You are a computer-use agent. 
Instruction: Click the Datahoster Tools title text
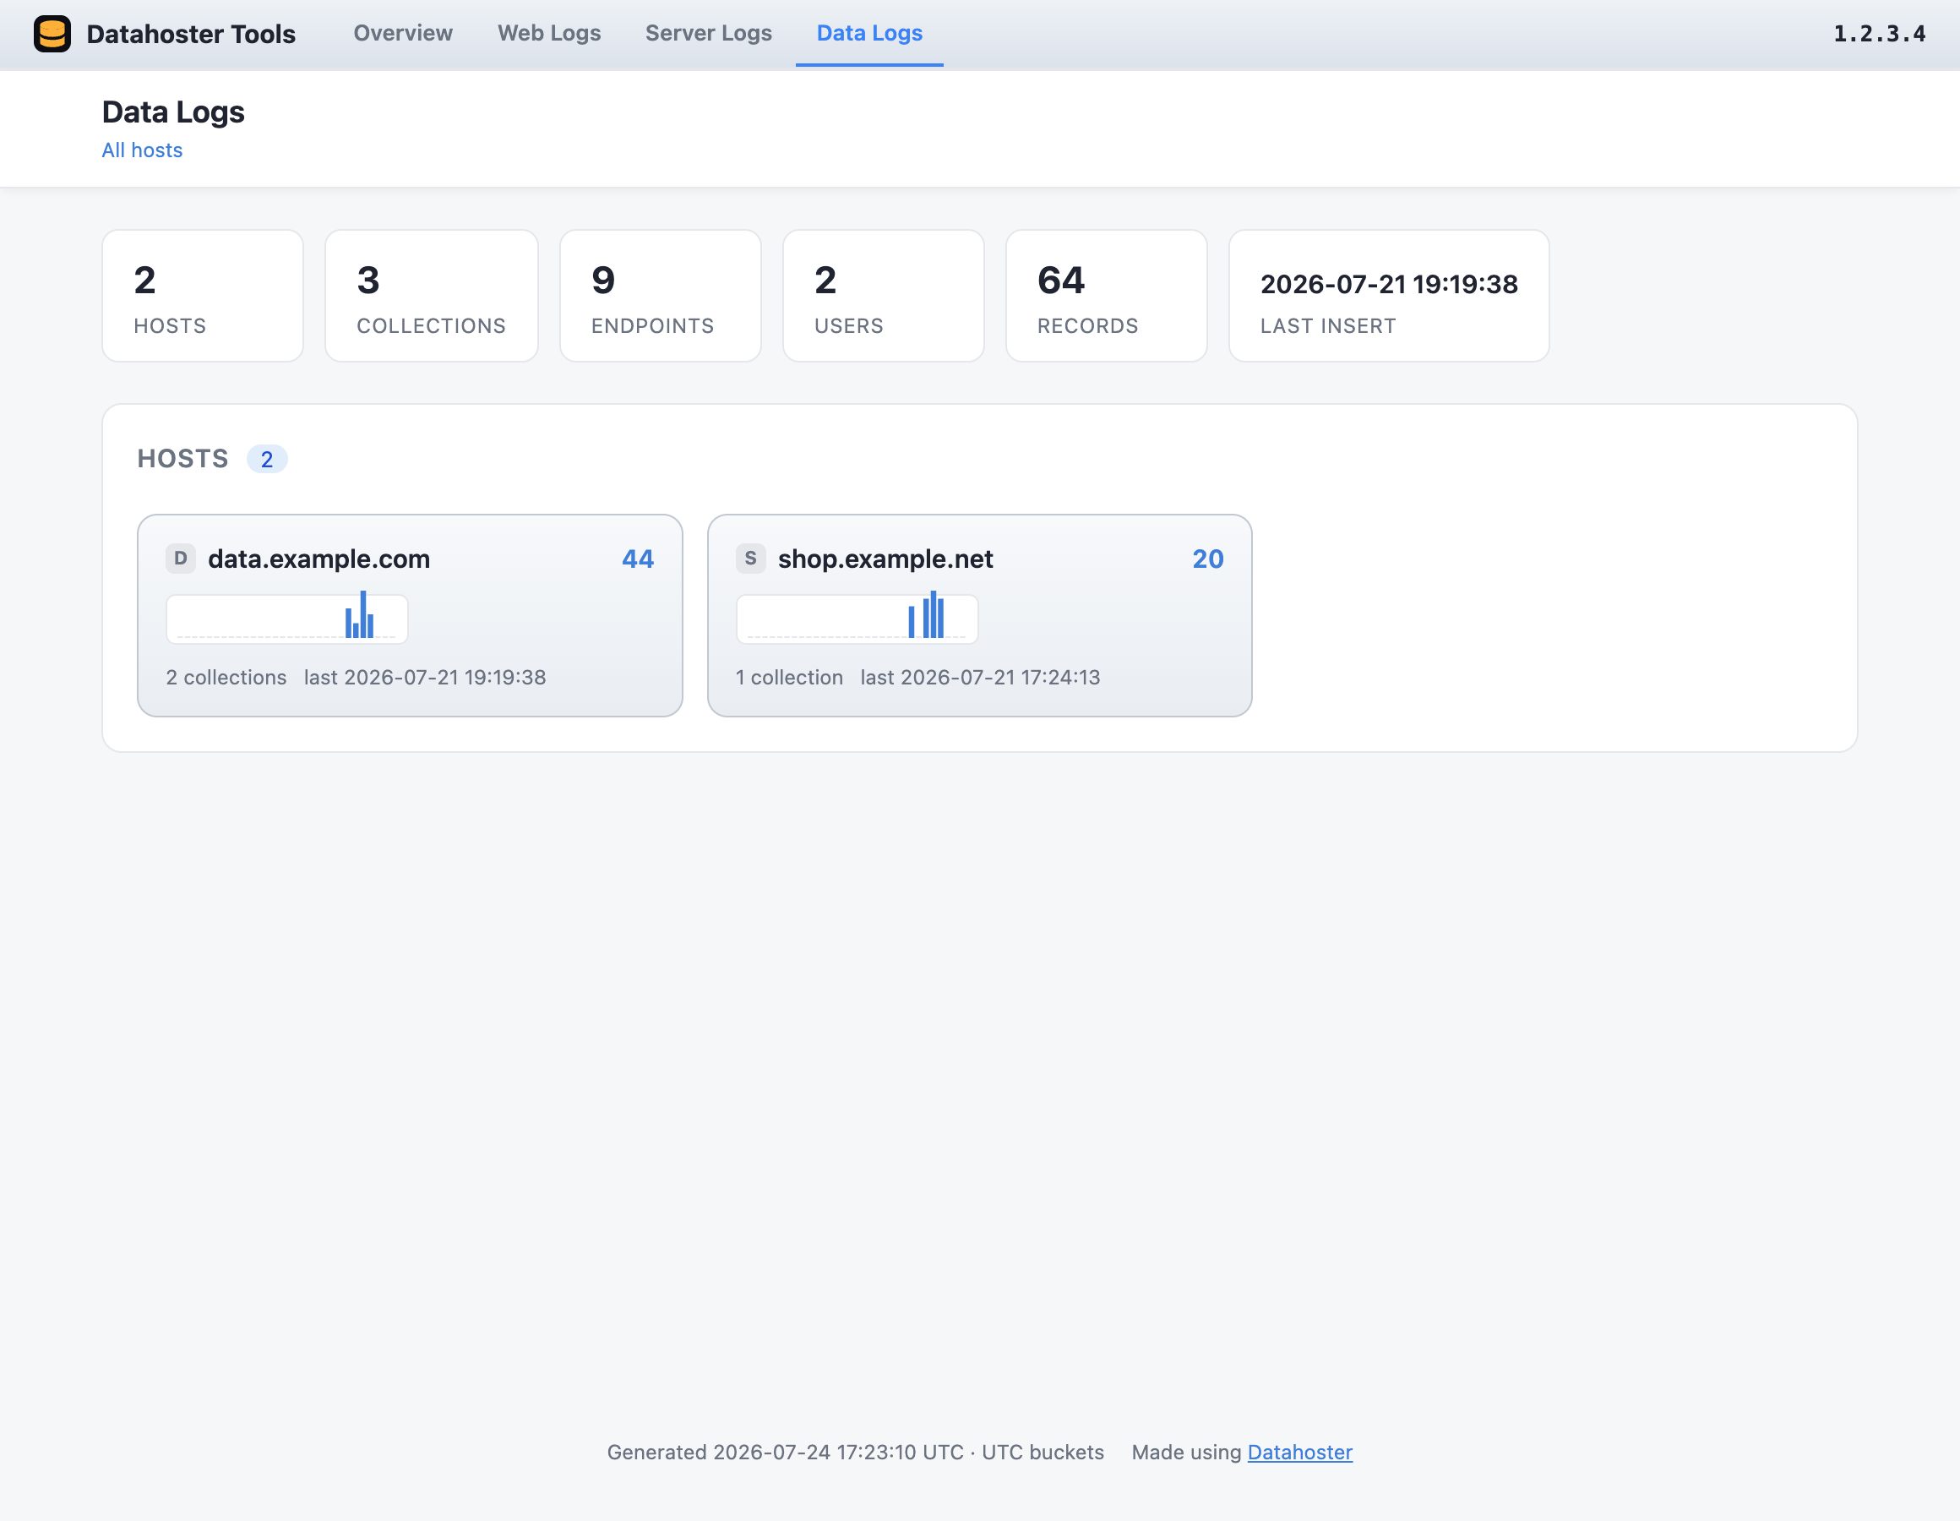pyautogui.click(x=191, y=34)
